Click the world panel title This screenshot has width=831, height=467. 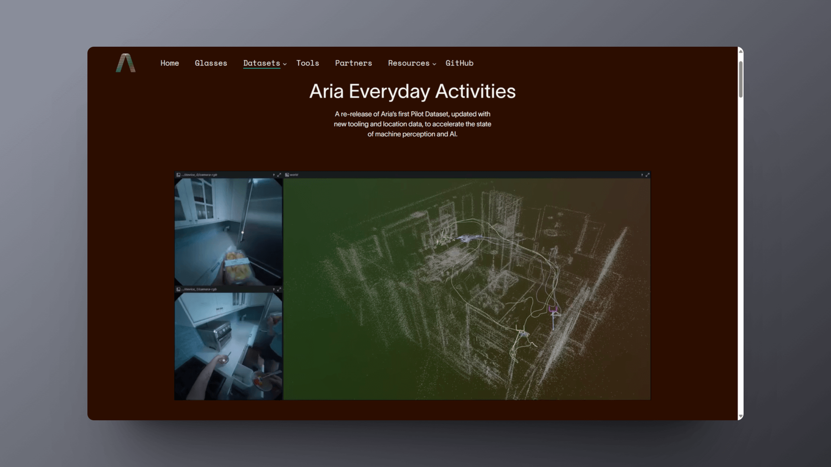294,175
